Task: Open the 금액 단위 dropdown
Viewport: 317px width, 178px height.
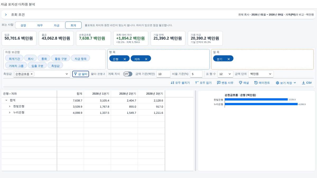Action: click(261, 74)
